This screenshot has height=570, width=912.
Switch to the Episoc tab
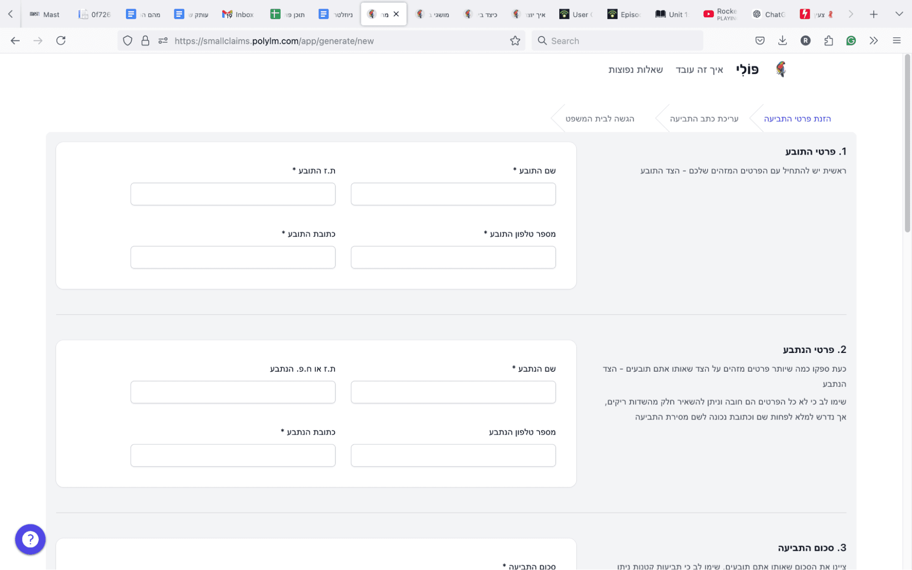(x=625, y=14)
